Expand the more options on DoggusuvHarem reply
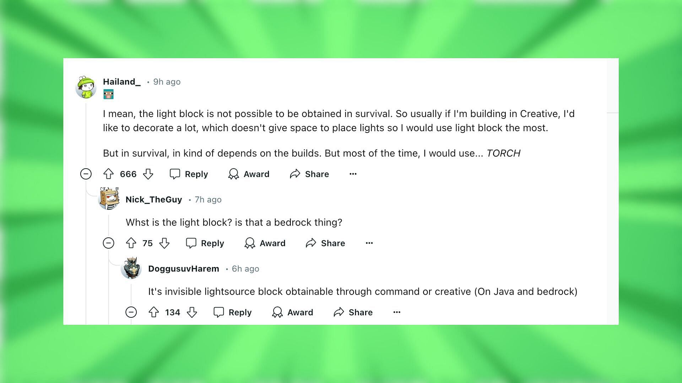This screenshot has width=682, height=383. (x=397, y=312)
